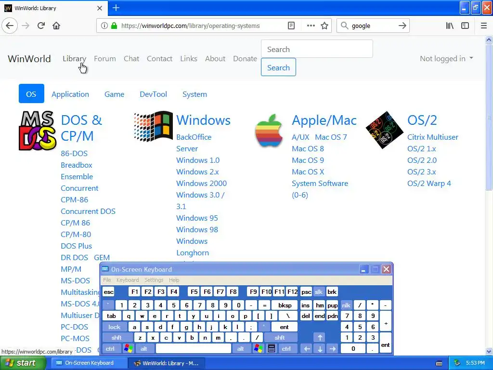Click the Windows flag logo image

153,126
